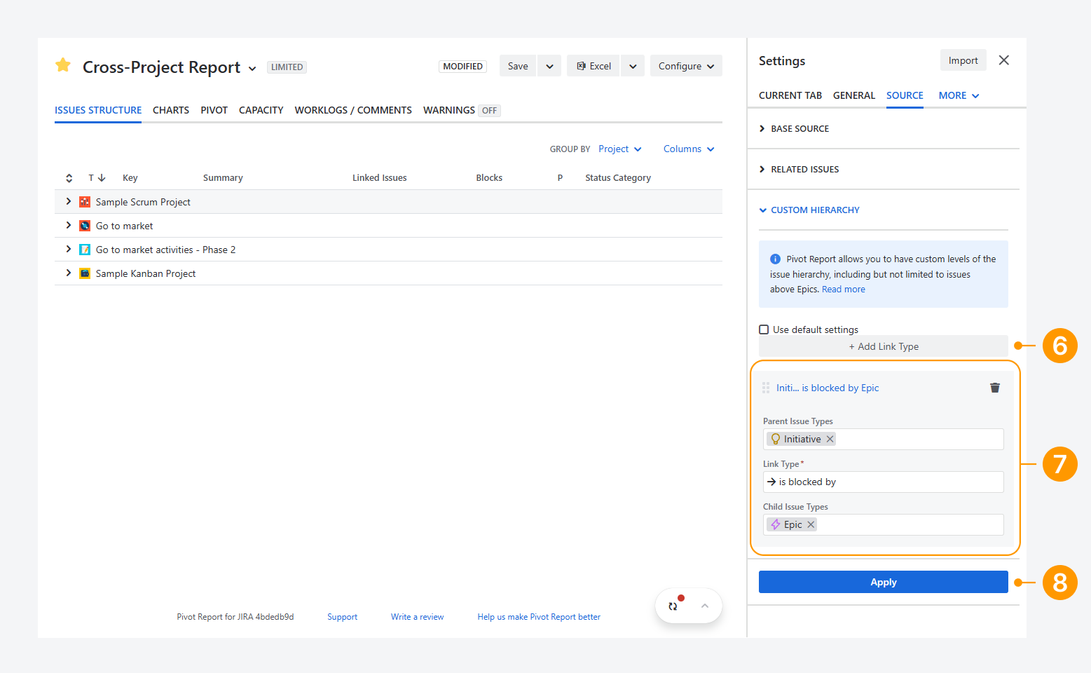The width and height of the screenshot is (1091, 673).
Task: Open the Support link in the footer
Action: [343, 617]
